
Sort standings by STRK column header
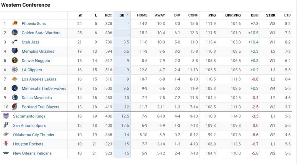271,15
